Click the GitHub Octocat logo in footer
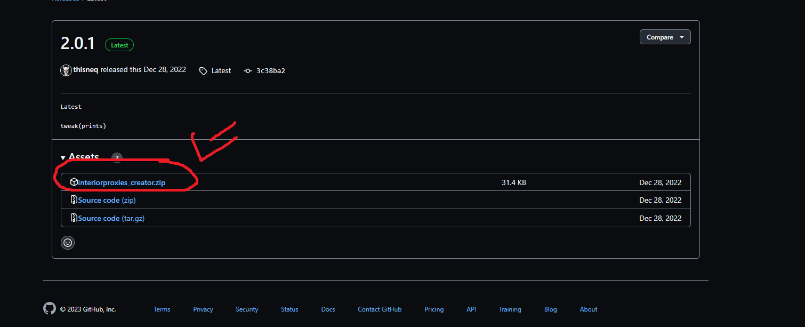The width and height of the screenshot is (805, 327). coord(50,309)
